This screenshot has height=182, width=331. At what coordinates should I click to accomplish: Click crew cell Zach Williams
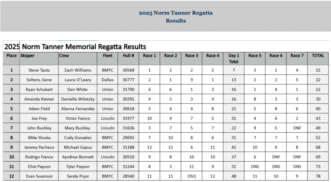(78, 70)
